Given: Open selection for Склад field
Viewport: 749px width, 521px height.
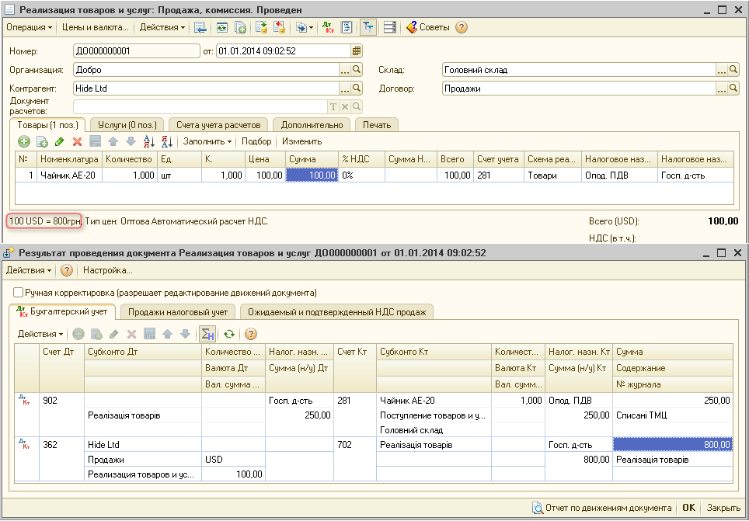Looking at the screenshot, I should (x=721, y=70).
